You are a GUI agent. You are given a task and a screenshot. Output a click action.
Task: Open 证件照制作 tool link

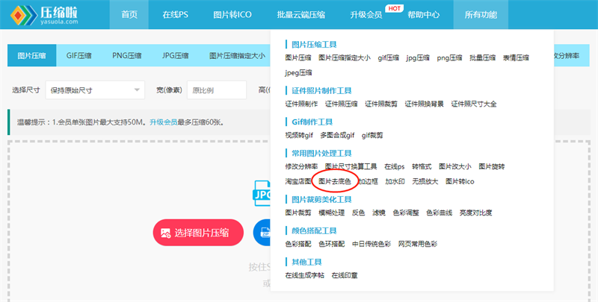301,104
